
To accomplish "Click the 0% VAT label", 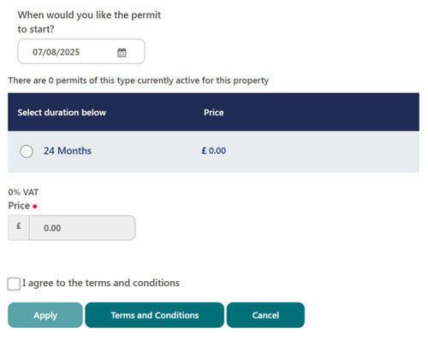I will tap(23, 192).
